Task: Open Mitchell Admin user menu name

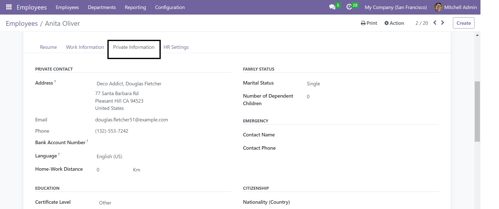Action: click(460, 7)
